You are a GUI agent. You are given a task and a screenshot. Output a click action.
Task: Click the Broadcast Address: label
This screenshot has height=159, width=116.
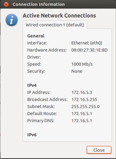tap(47, 99)
